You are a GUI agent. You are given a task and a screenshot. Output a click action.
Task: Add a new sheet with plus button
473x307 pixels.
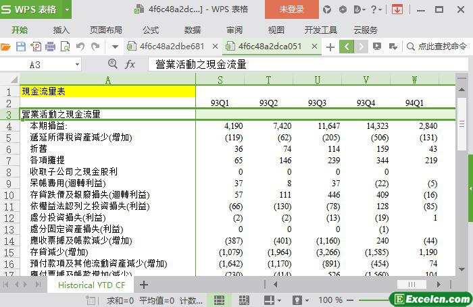click(144, 285)
